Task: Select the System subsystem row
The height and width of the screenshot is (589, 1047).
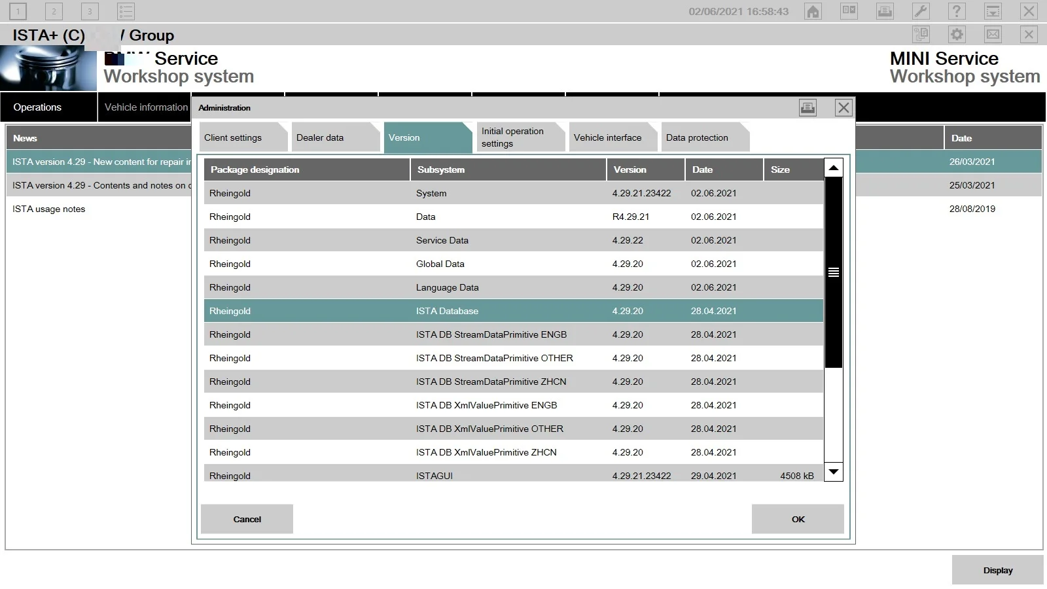Action: (514, 193)
